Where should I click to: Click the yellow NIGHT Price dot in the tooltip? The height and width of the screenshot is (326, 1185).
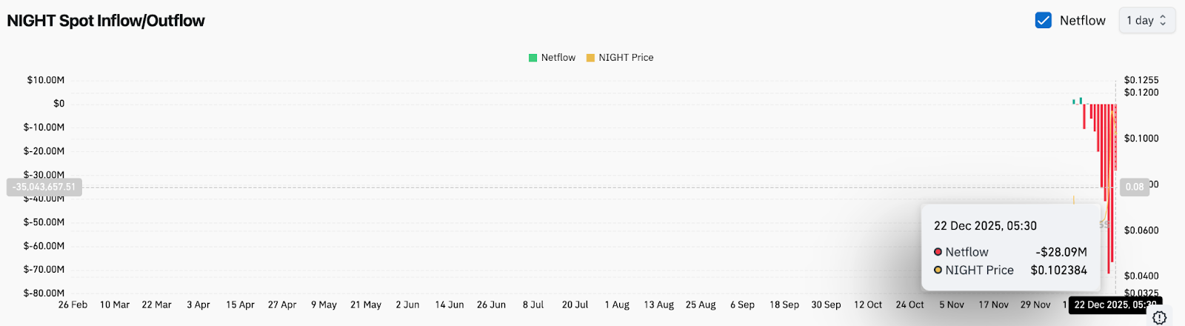pos(938,270)
